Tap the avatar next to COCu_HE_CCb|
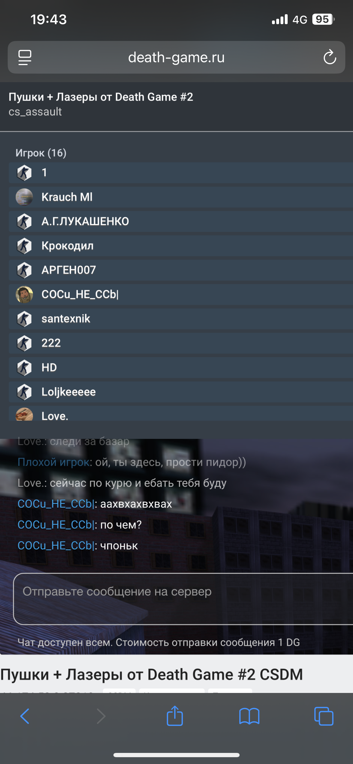This screenshot has width=353, height=764. point(24,294)
